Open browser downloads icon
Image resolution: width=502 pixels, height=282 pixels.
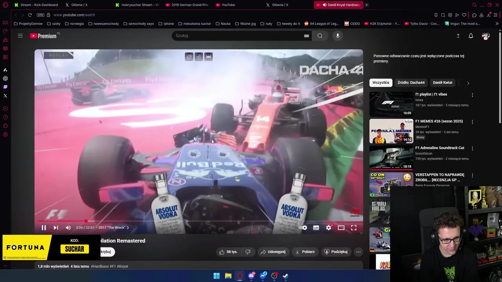tap(489, 15)
